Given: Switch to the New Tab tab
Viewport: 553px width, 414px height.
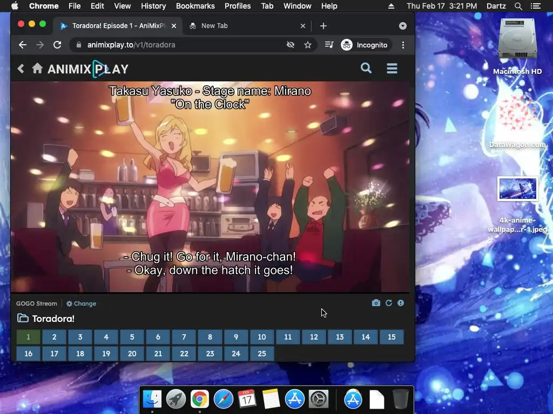Looking at the screenshot, I should [247, 26].
